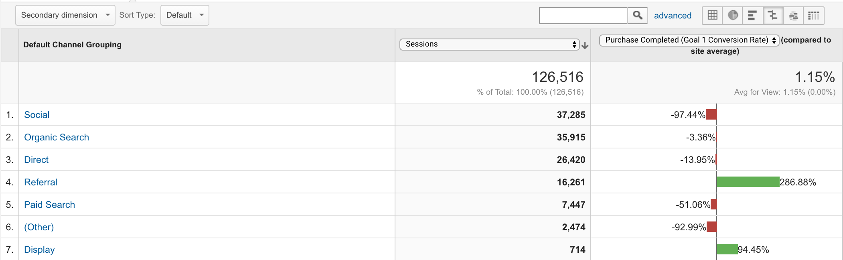
Task: Switch to the pivot table view icon
Action: click(814, 16)
